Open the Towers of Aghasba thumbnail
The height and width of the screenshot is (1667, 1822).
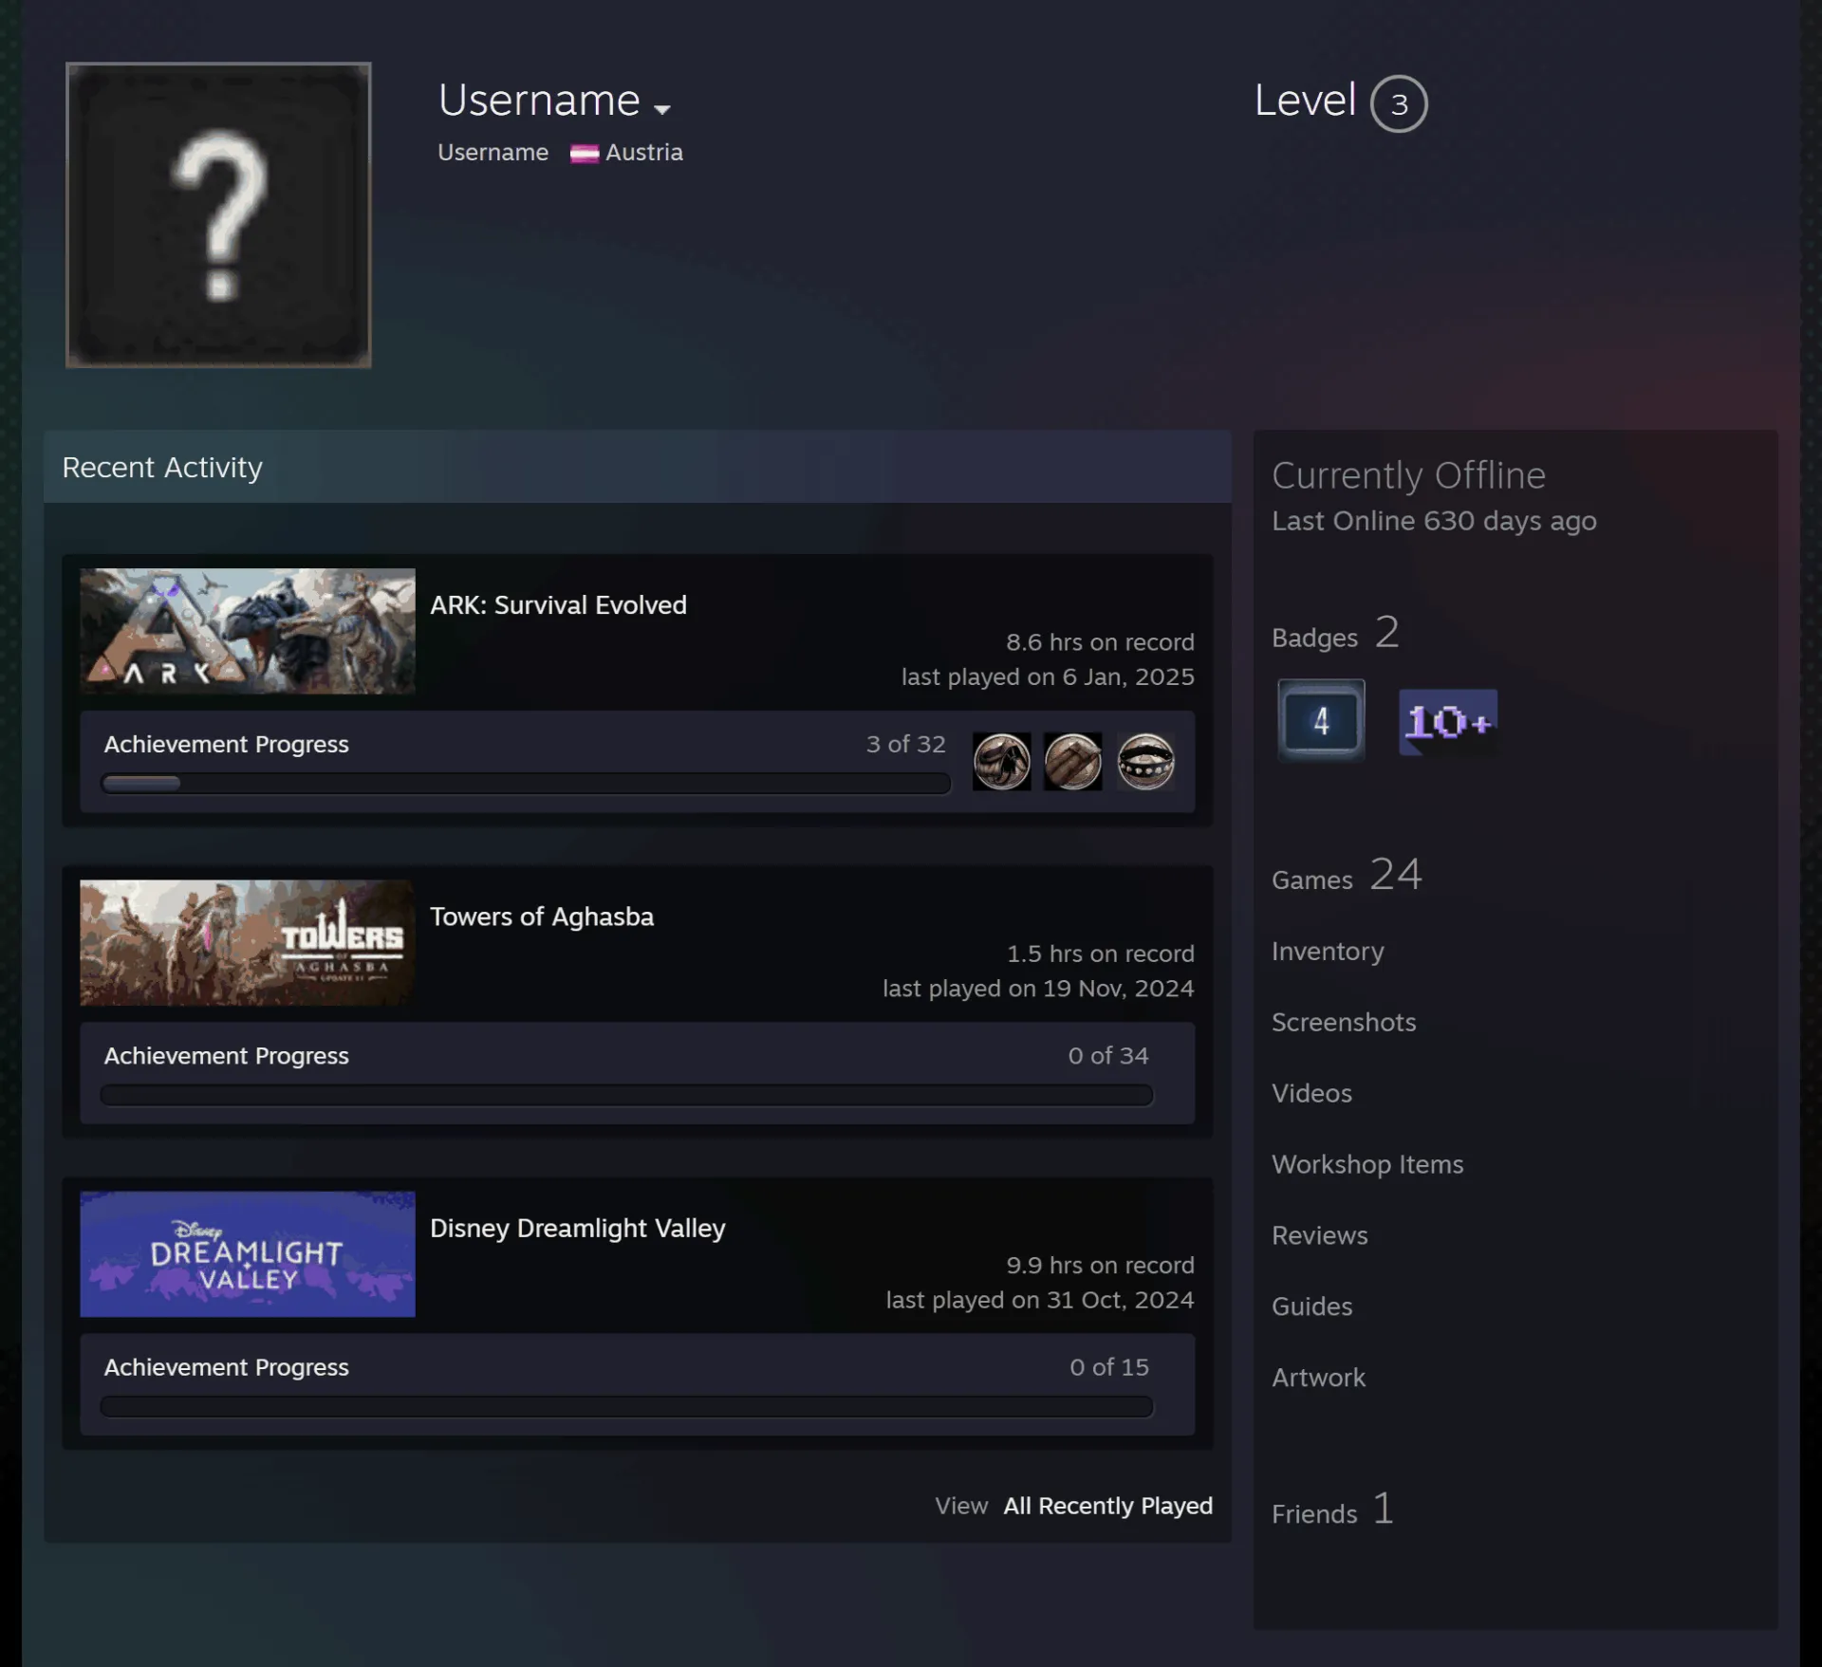(248, 942)
